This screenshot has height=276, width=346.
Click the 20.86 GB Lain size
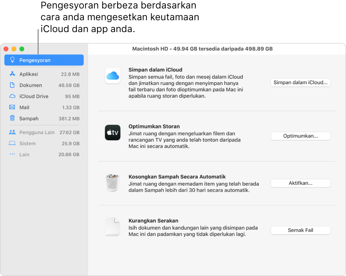click(69, 155)
